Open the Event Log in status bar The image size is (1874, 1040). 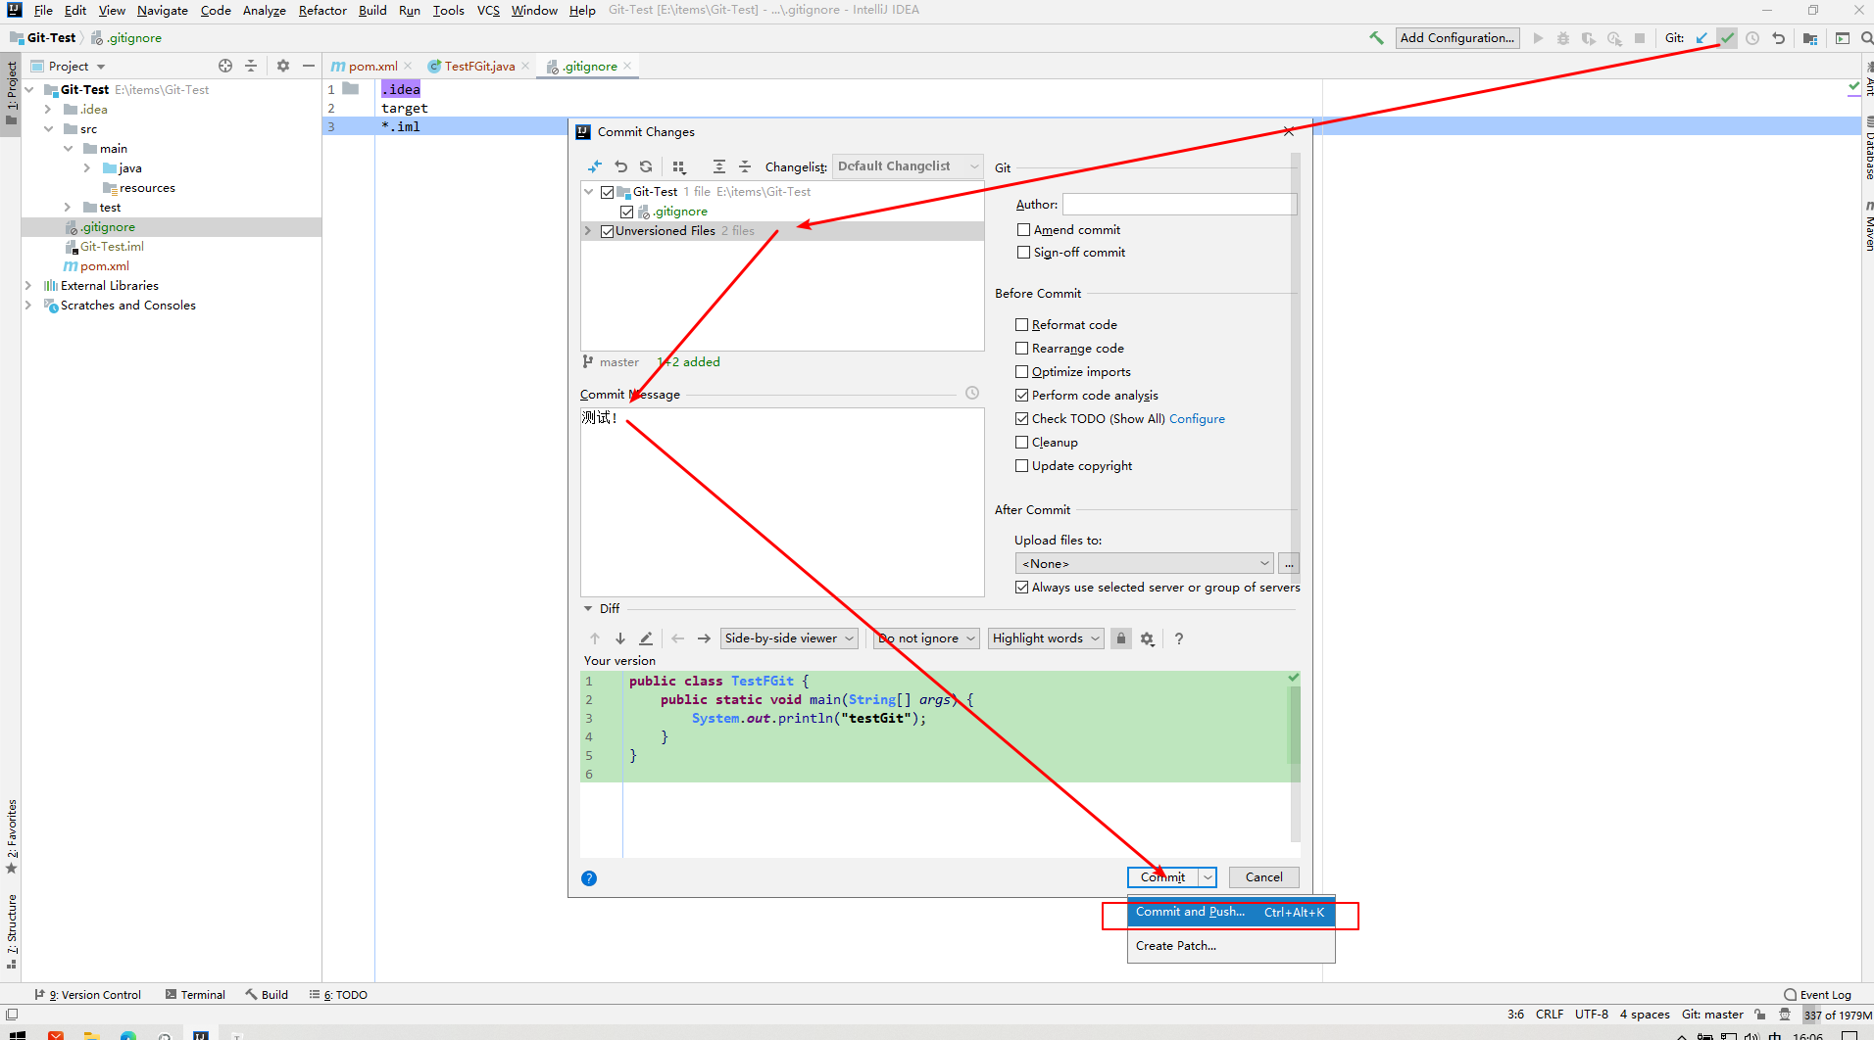point(1818,995)
